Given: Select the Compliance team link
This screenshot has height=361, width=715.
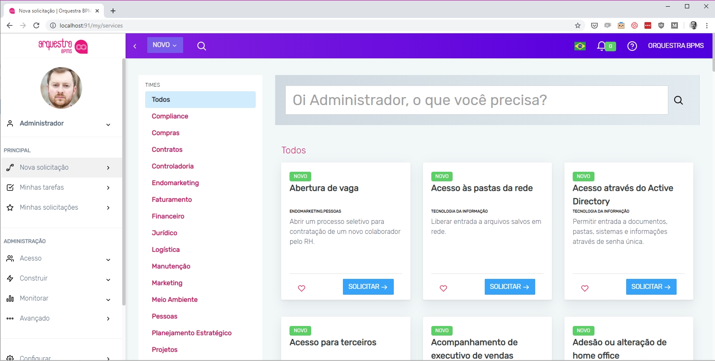Looking at the screenshot, I should pos(170,116).
